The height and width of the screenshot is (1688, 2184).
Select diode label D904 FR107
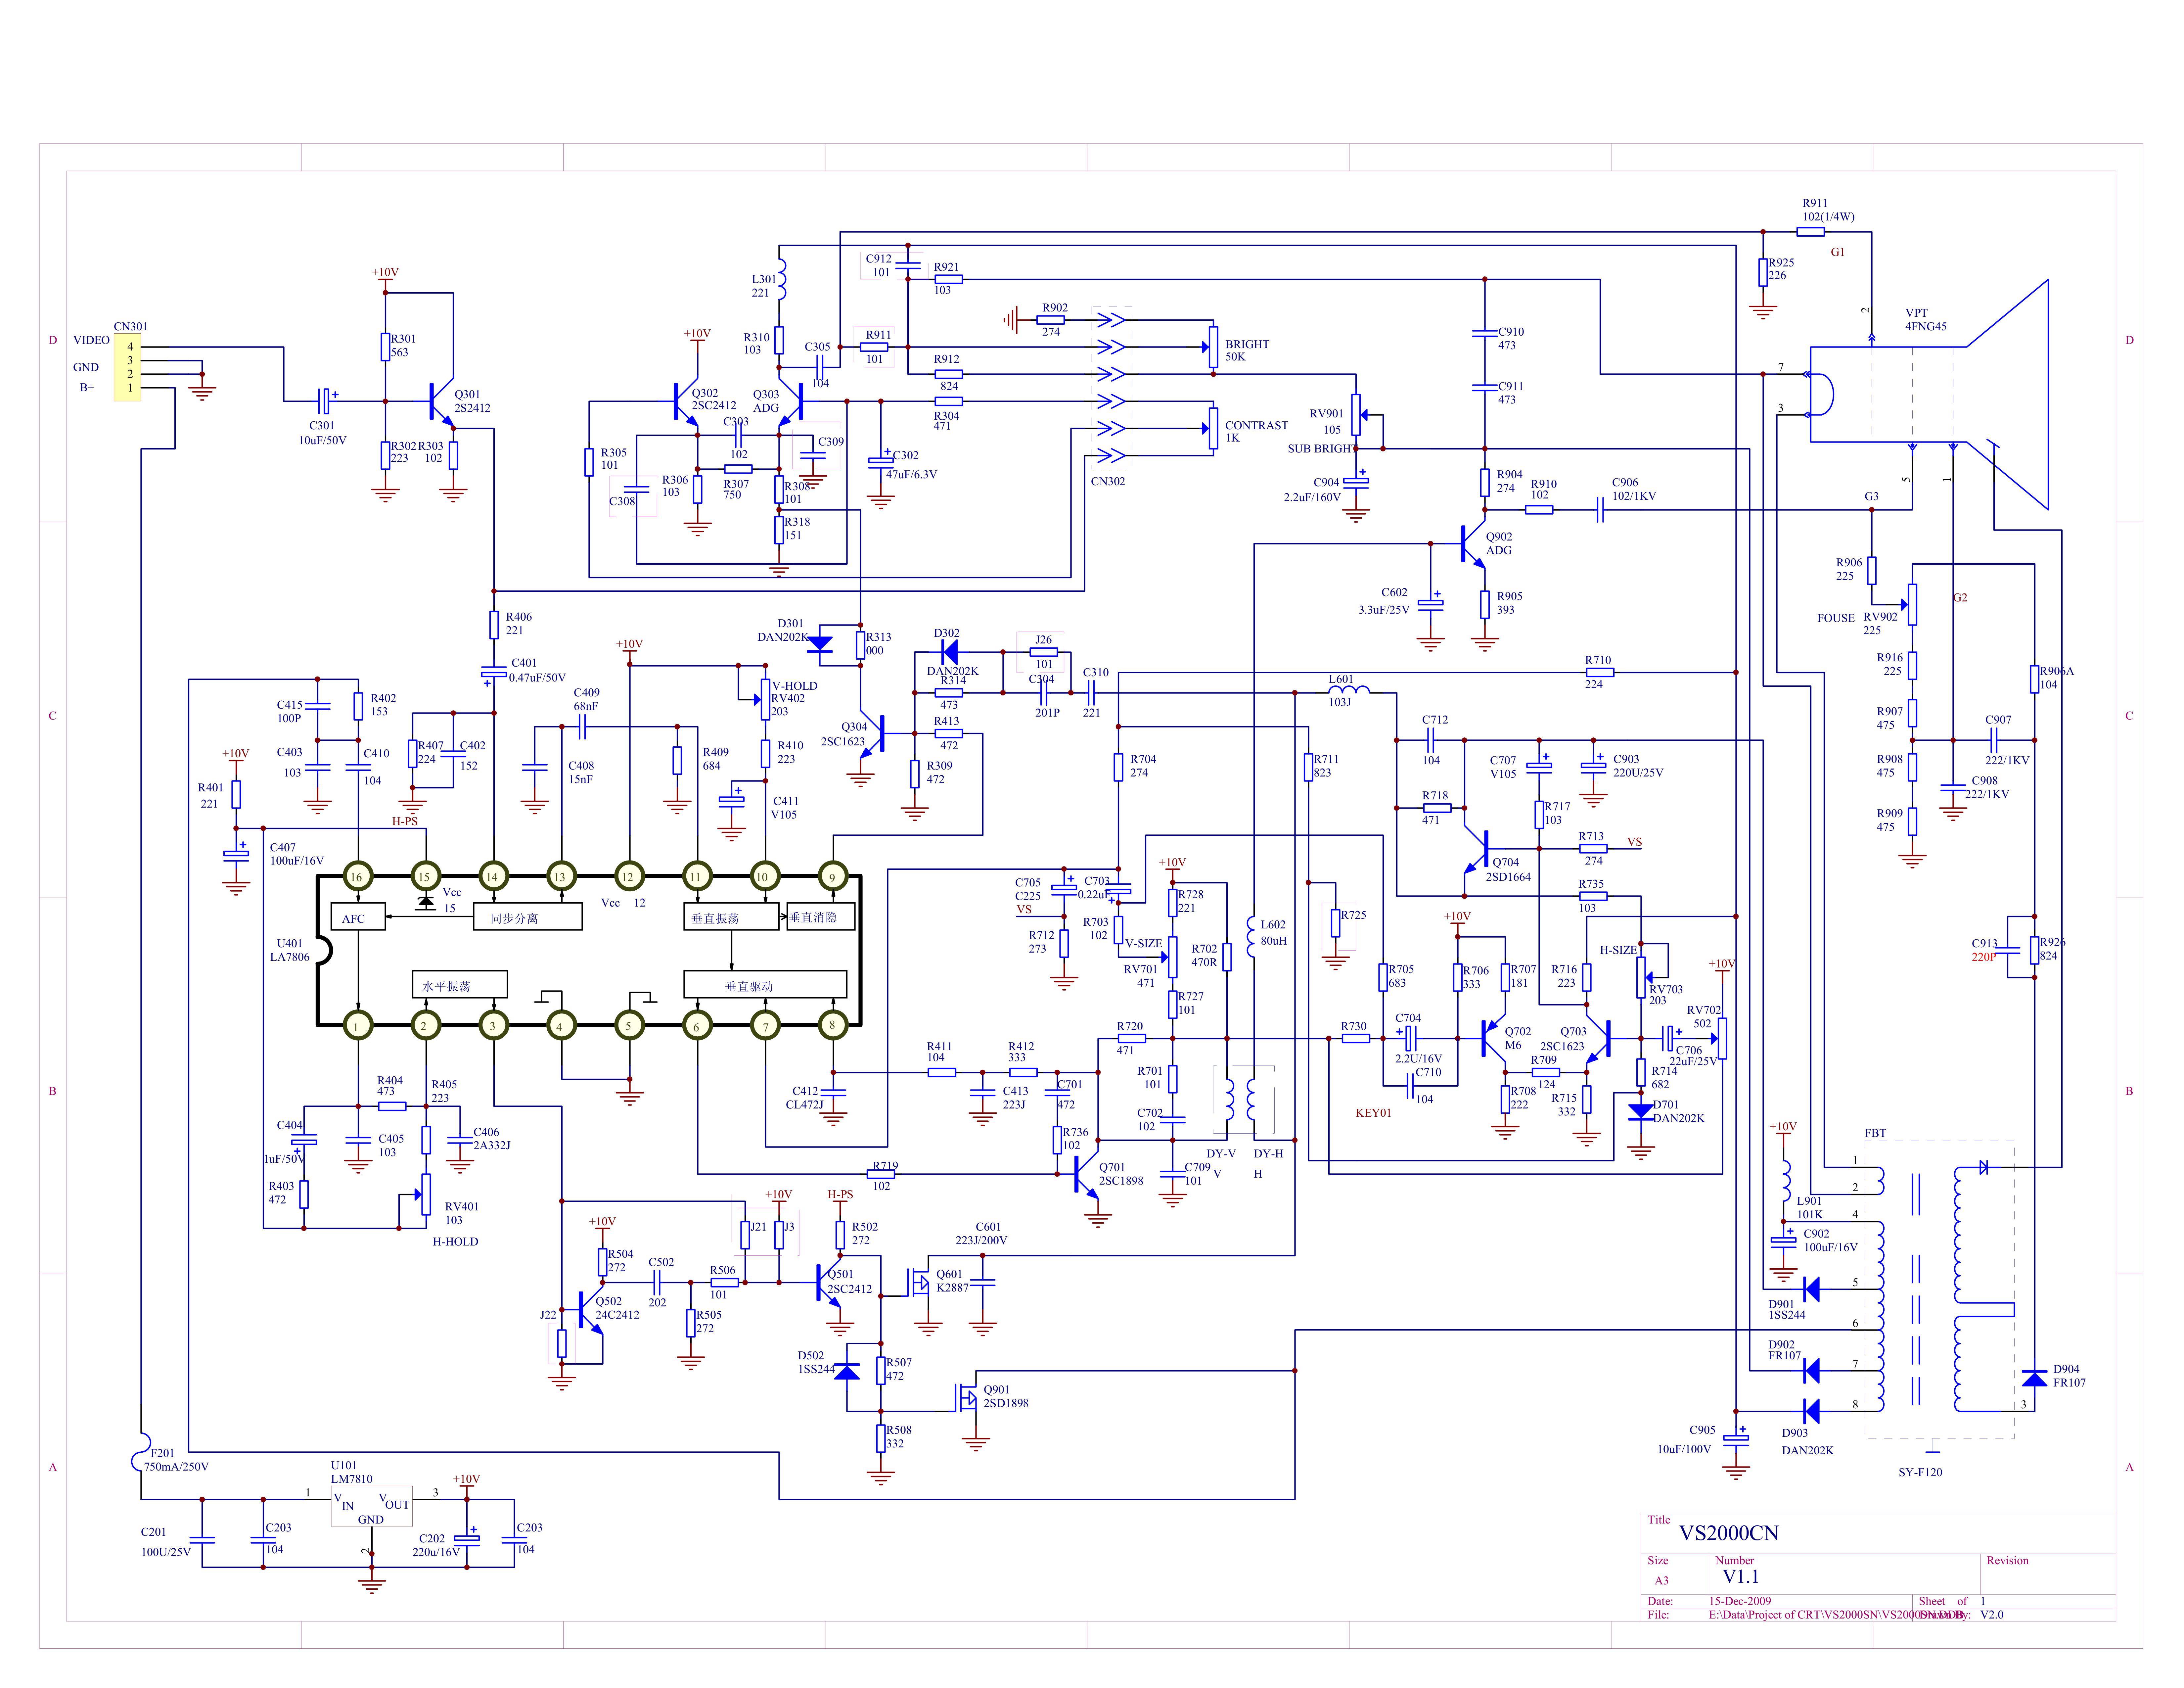pyautogui.click(x=2069, y=1376)
